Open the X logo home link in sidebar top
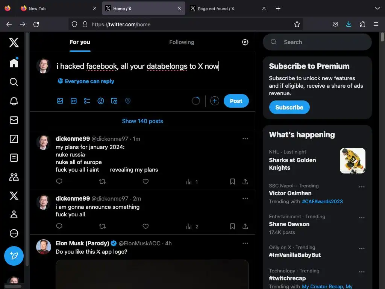 pyautogui.click(x=14, y=43)
